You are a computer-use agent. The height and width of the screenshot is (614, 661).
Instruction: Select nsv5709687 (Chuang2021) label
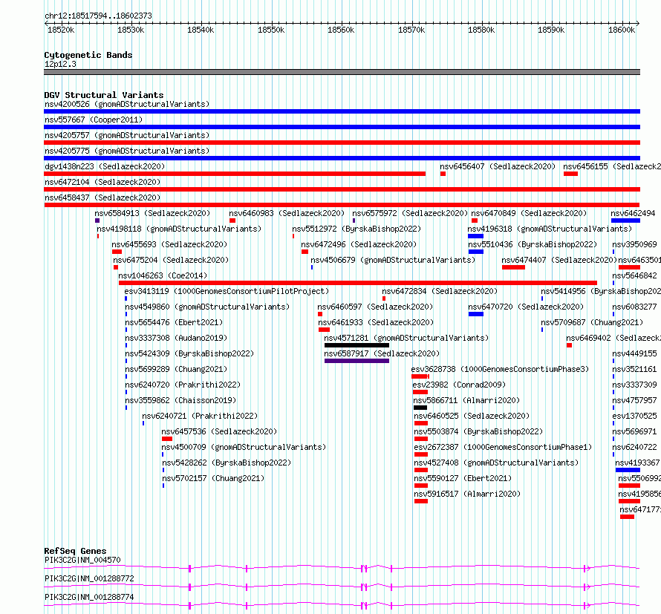[592, 322]
